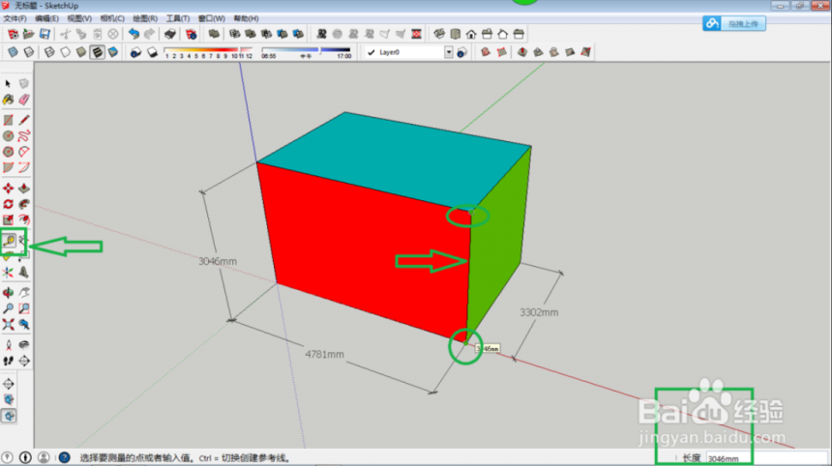Image resolution: width=832 pixels, height=466 pixels.
Task: Click the 长度 measurement input field
Action: point(767,458)
